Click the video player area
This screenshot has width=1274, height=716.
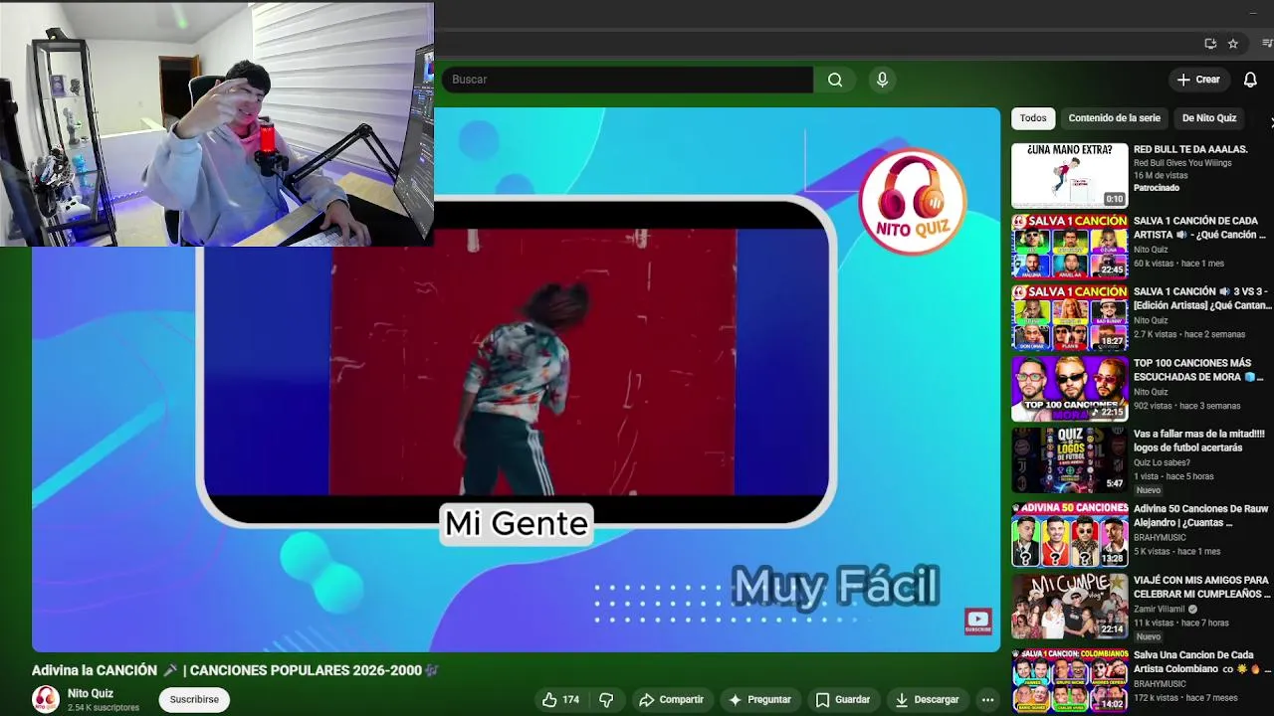pyautogui.click(x=516, y=380)
